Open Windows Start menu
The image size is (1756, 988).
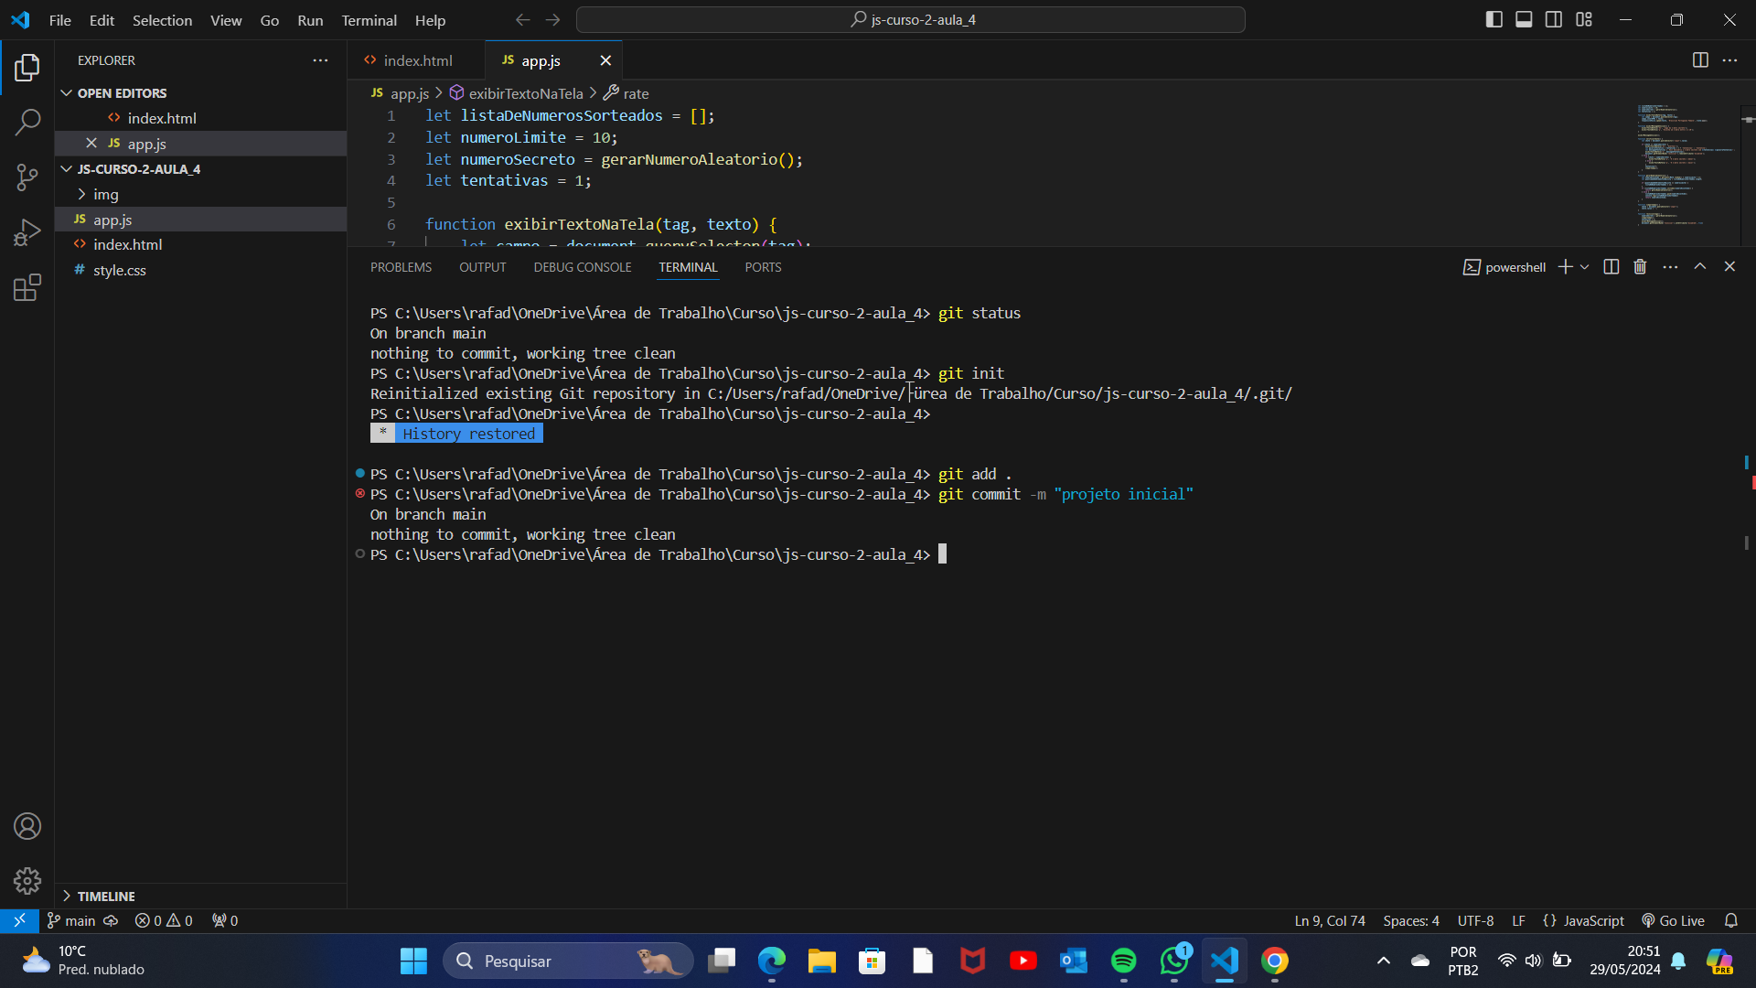tap(413, 961)
